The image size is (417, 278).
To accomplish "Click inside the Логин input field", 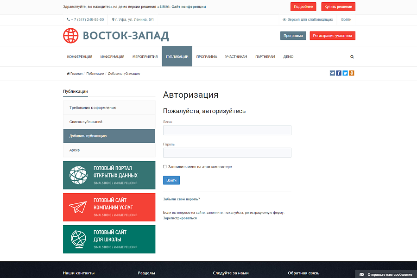I will coord(227,130).
